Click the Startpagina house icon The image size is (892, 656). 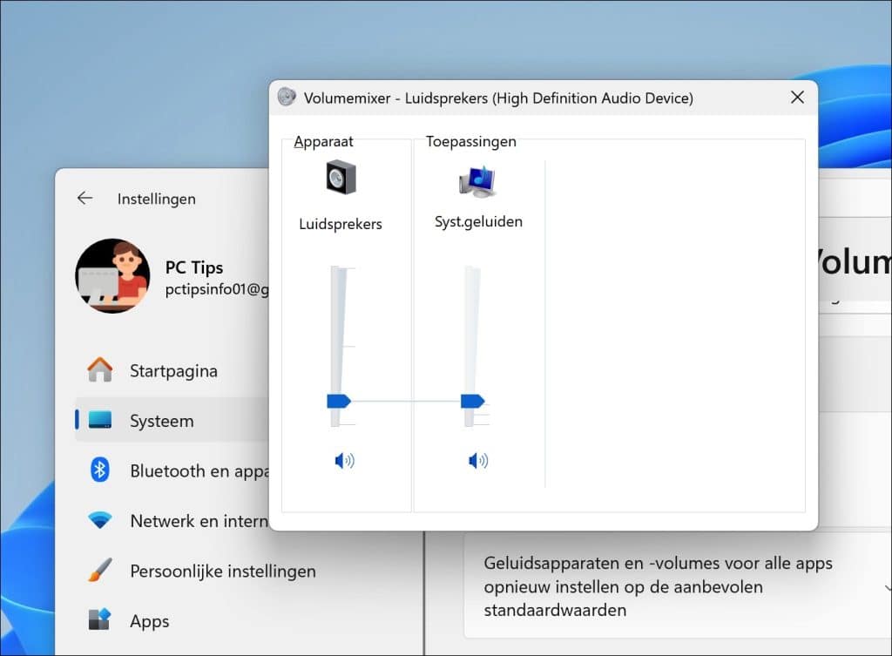100,370
